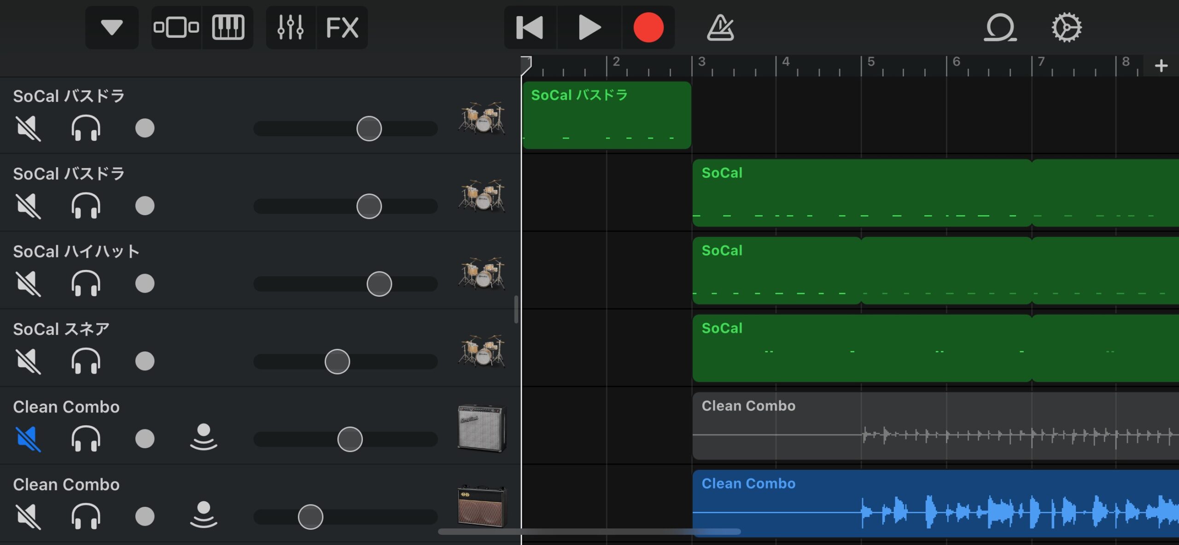Image resolution: width=1179 pixels, height=545 pixels.
Task: Select the SoCal スネア drum kit icon
Action: coord(482,351)
